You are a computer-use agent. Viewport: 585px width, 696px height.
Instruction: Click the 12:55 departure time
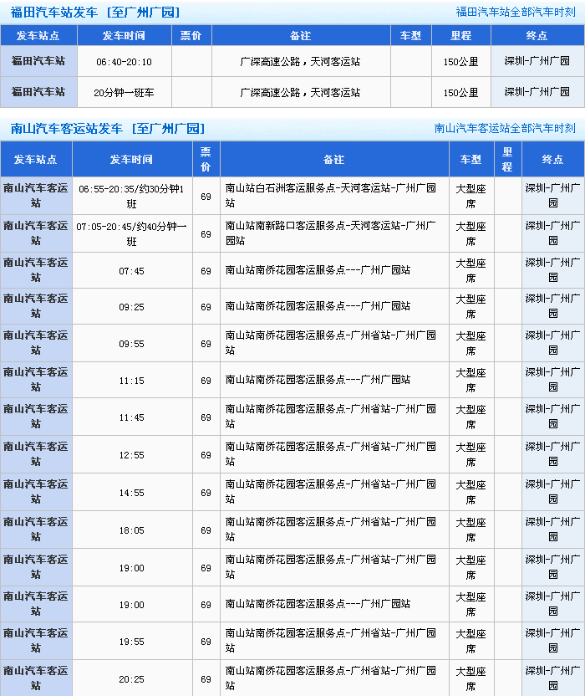132,455
